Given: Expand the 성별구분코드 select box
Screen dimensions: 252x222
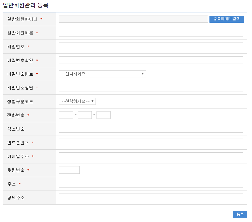Looking at the screenshot, I should pos(77,101).
